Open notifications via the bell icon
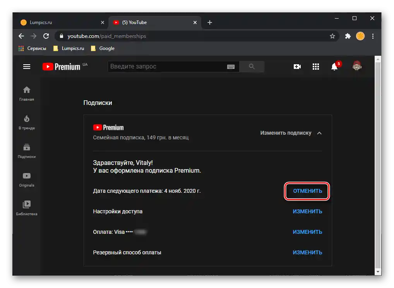 coord(334,66)
